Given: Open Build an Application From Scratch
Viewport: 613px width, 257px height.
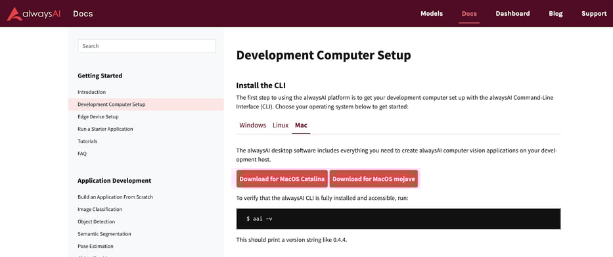Looking at the screenshot, I should point(116,197).
